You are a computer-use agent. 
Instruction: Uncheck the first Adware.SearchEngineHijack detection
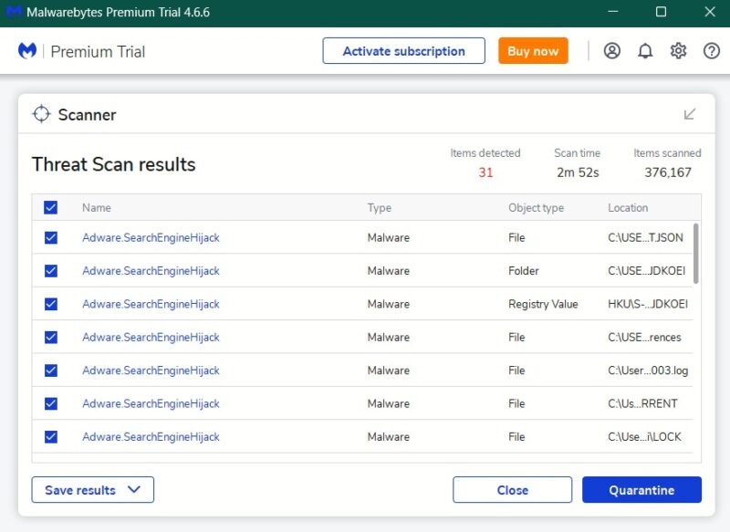pyautogui.click(x=50, y=237)
